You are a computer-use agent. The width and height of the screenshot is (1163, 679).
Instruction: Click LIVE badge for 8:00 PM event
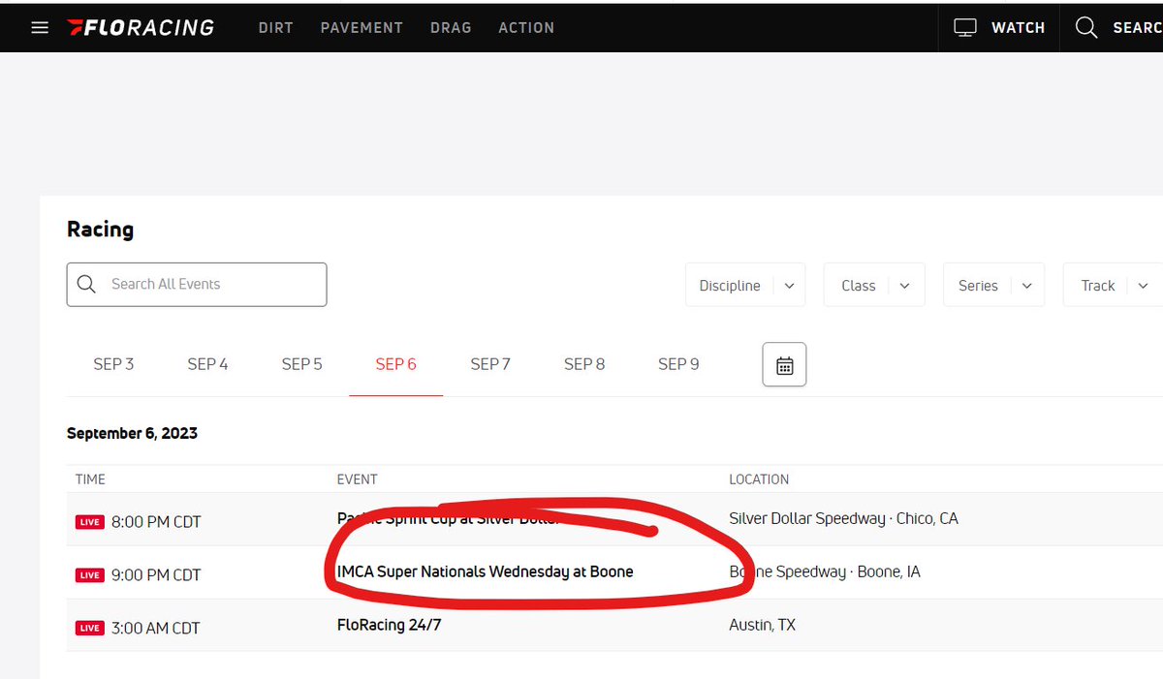90,522
